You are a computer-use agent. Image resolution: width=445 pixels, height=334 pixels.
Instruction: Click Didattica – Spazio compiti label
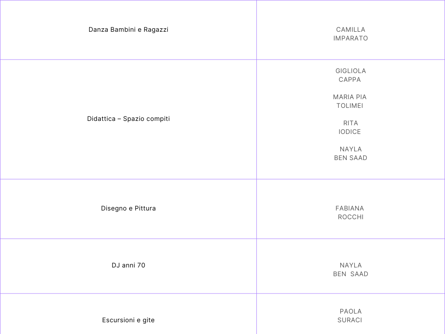pos(128,119)
